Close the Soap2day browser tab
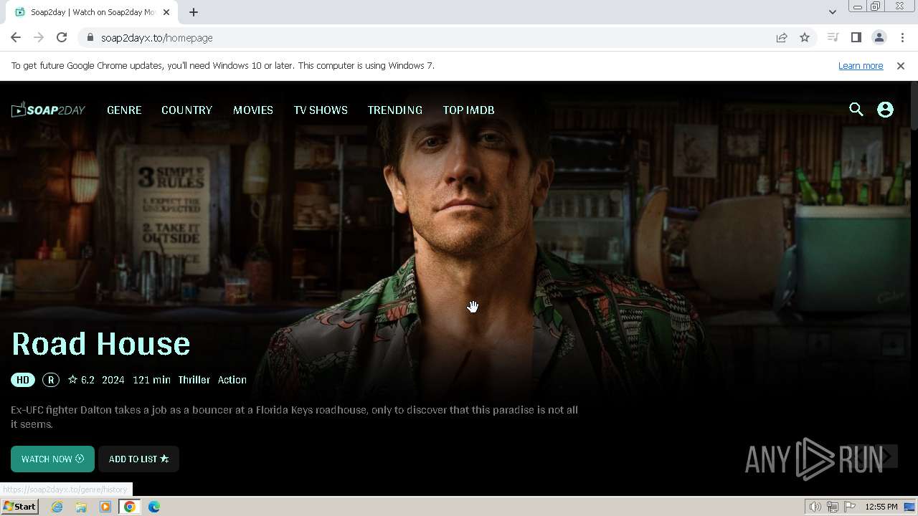 (166, 12)
